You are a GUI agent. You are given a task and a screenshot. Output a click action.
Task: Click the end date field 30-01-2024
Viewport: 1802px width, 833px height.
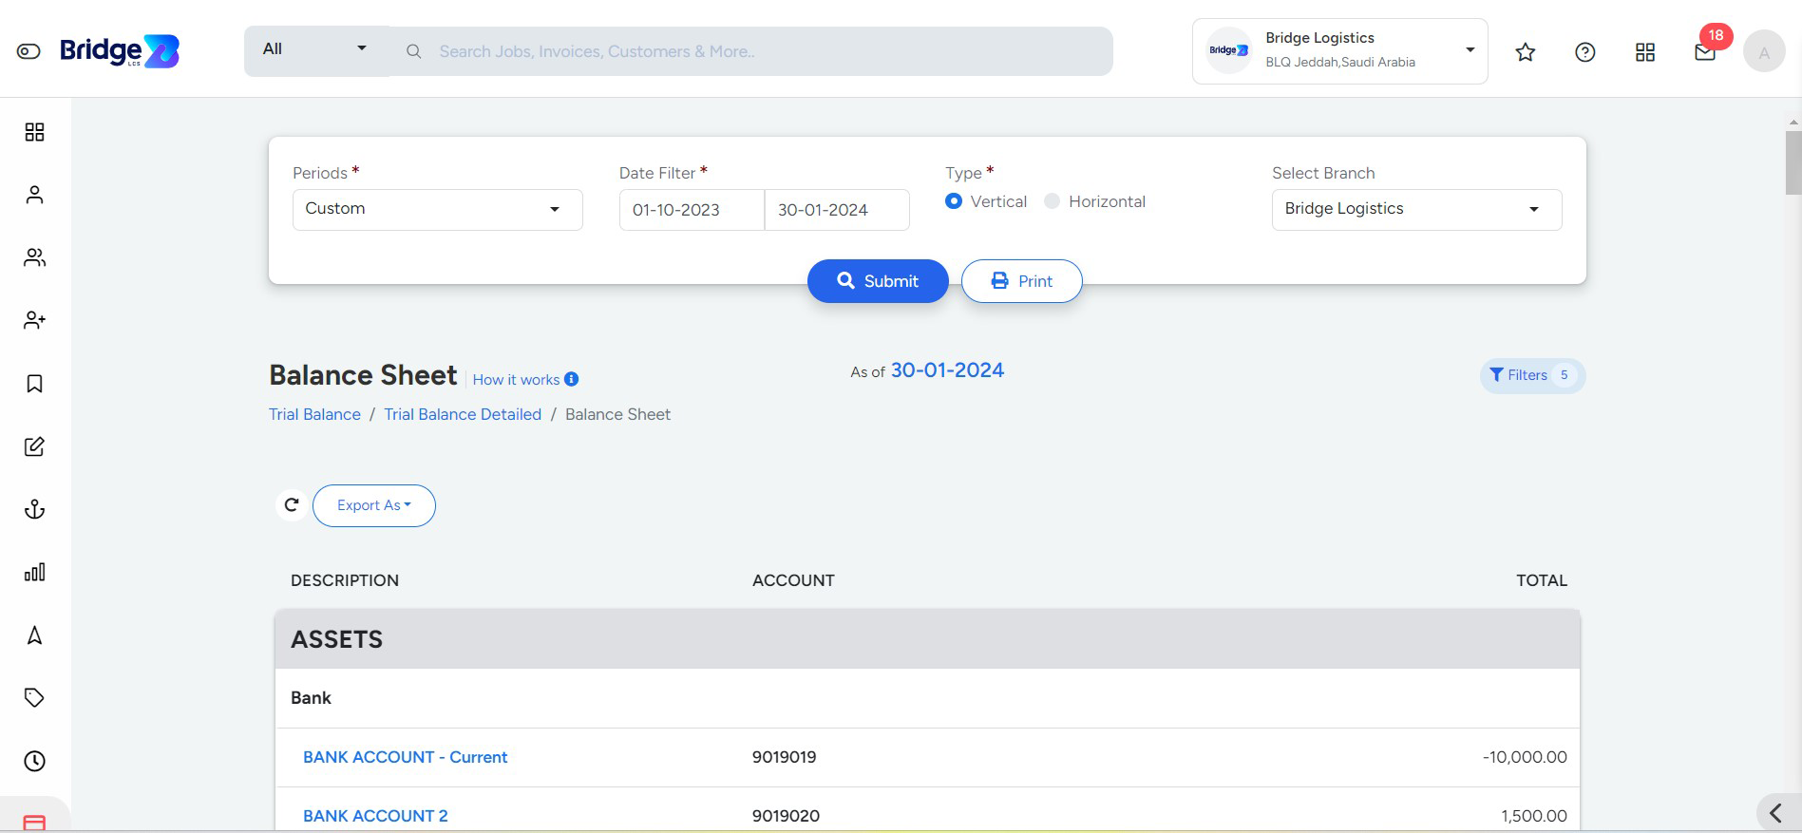(837, 210)
